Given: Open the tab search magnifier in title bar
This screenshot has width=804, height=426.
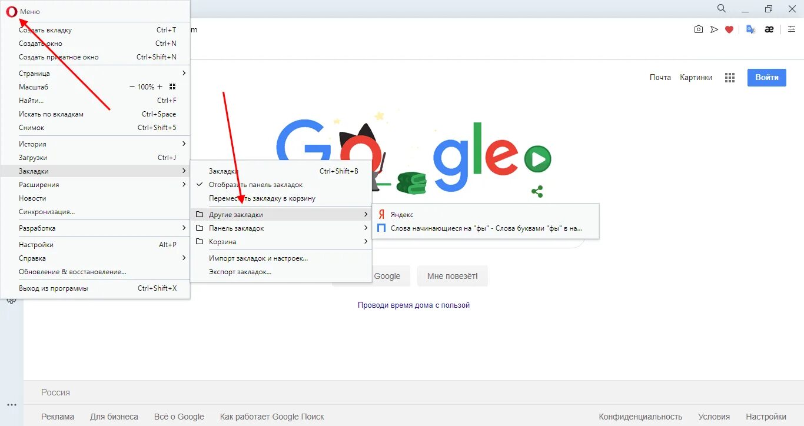Looking at the screenshot, I should click(722, 8).
